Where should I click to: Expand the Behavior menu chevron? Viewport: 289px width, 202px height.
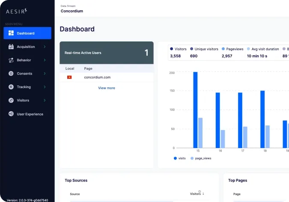coord(45,60)
